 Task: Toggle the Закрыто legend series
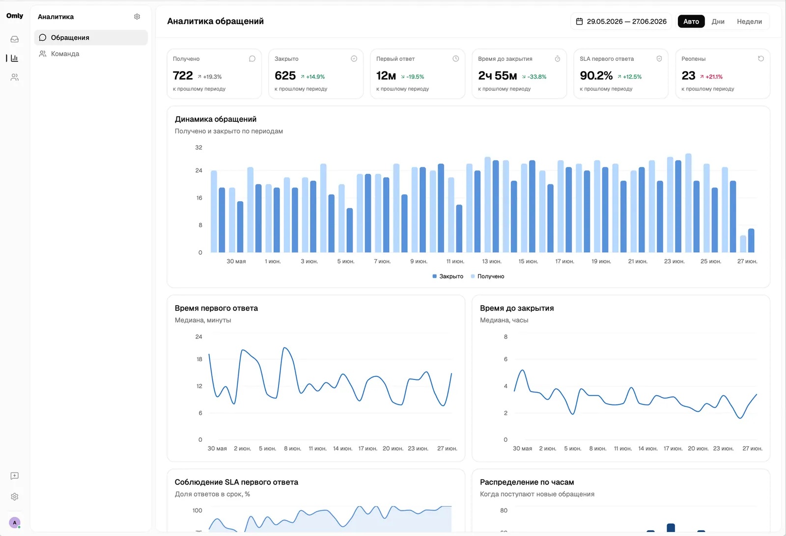tap(448, 276)
